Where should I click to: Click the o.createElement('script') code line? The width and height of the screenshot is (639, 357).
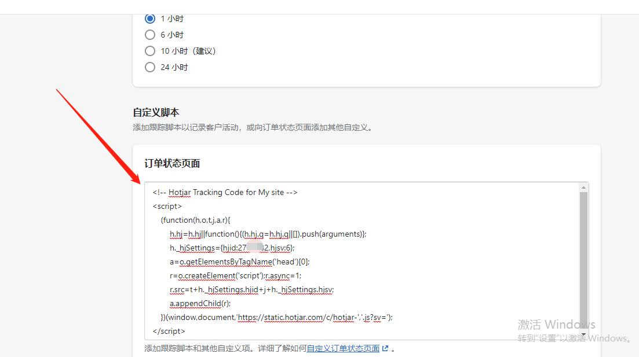(236, 275)
